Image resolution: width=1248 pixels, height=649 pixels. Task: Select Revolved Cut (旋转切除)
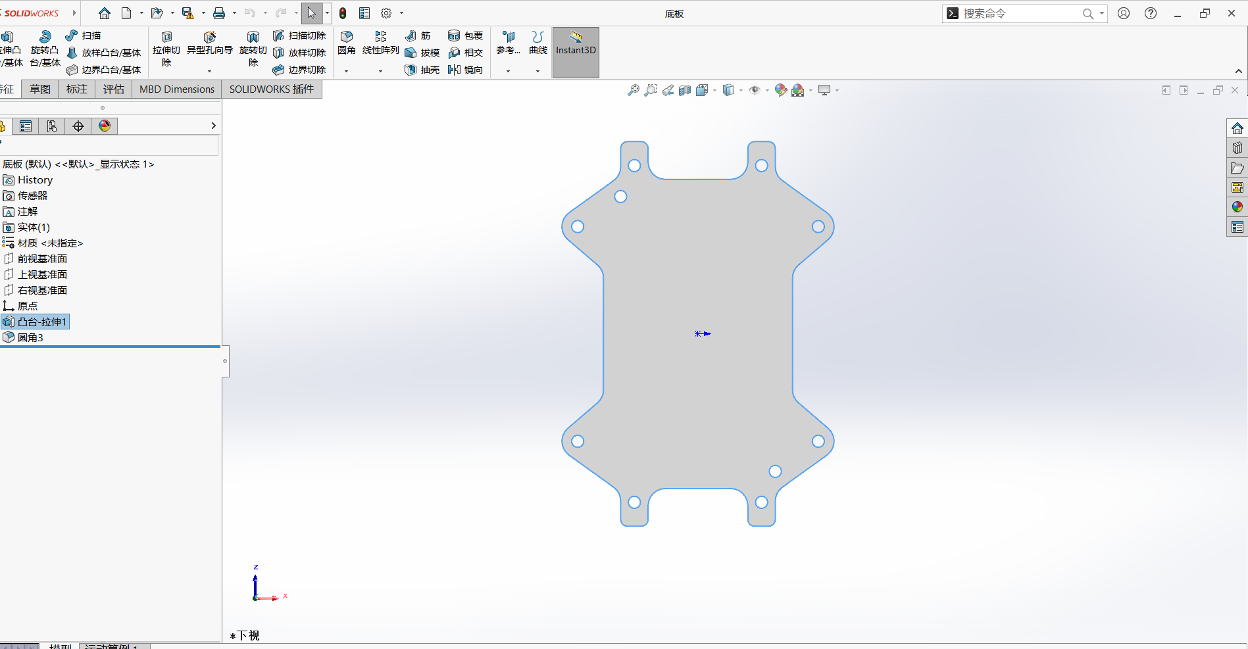pyautogui.click(x=253, y=49)
